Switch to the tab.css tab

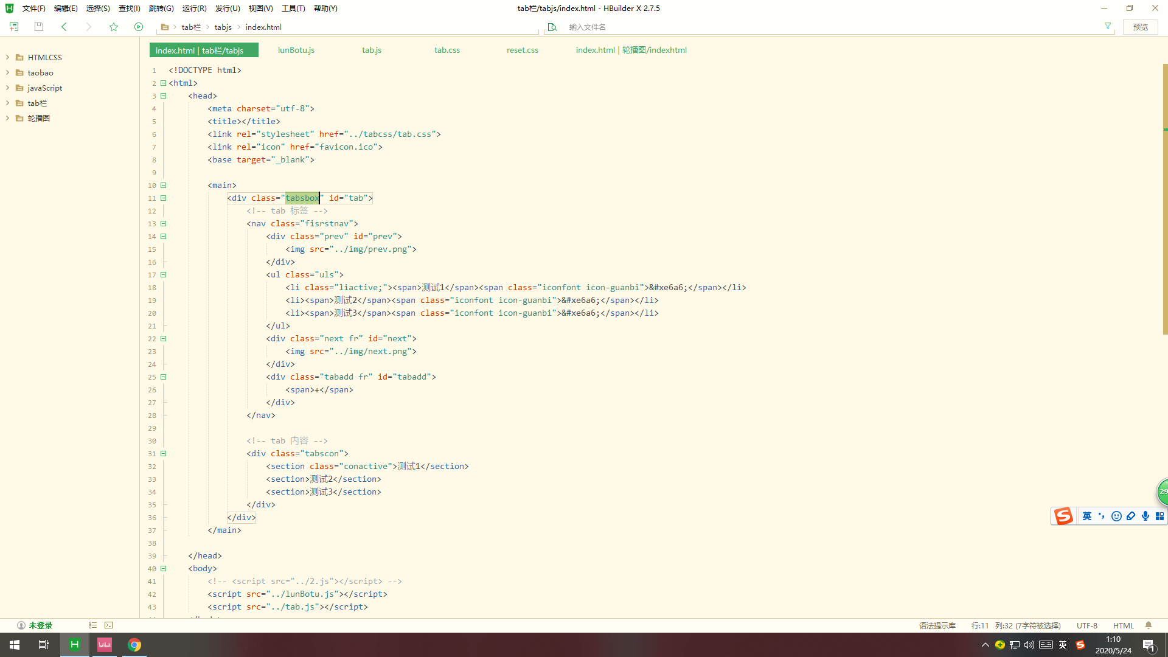coord(447,50)
